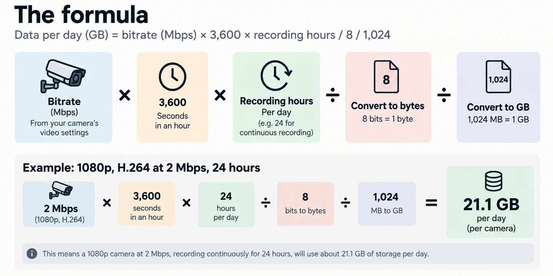Screen dimensions: 553x276
Task: Click the 8 bits to bytes box
Action: (x=305, y=204)
